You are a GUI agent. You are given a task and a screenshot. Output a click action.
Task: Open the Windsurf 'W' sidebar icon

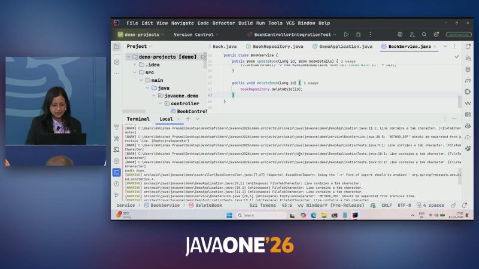click(x=468, y=103)
